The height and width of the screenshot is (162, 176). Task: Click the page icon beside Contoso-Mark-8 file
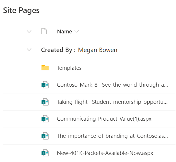(45, 85)
